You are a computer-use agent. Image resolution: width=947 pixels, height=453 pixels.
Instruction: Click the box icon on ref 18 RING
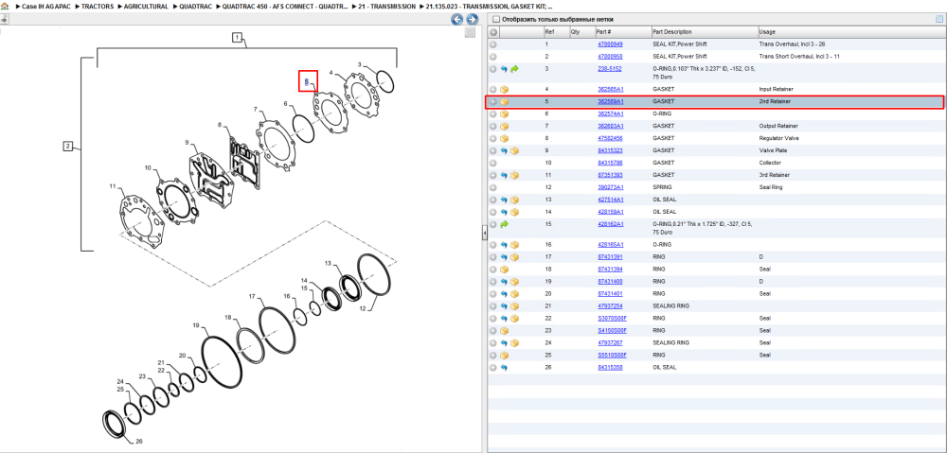click(x=505, y=269)
